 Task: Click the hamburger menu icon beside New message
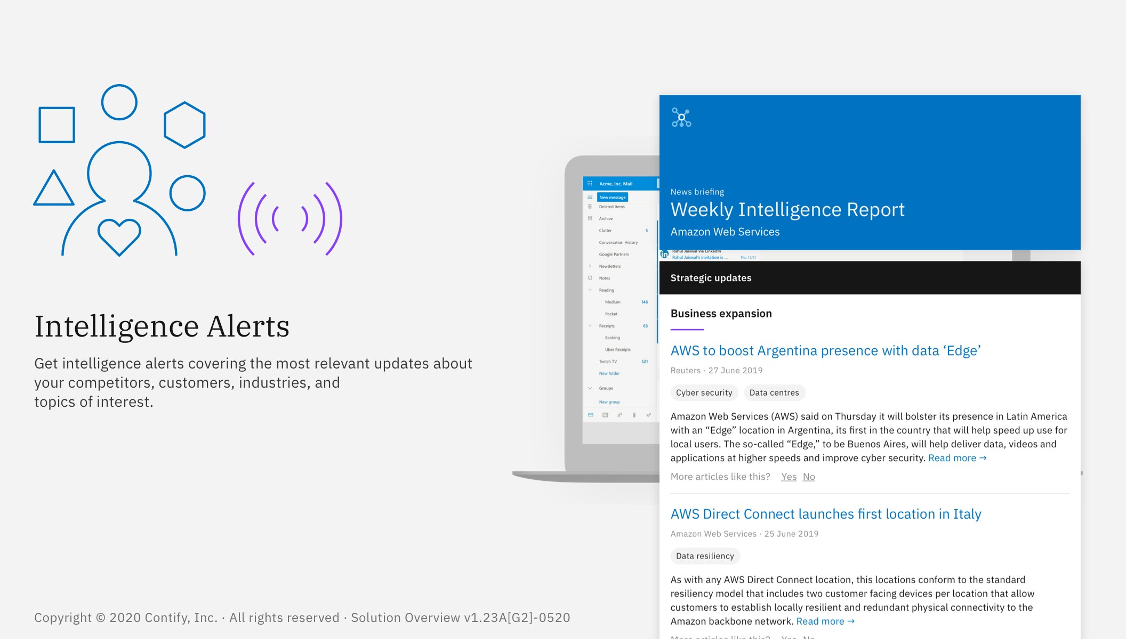[590, 196]
